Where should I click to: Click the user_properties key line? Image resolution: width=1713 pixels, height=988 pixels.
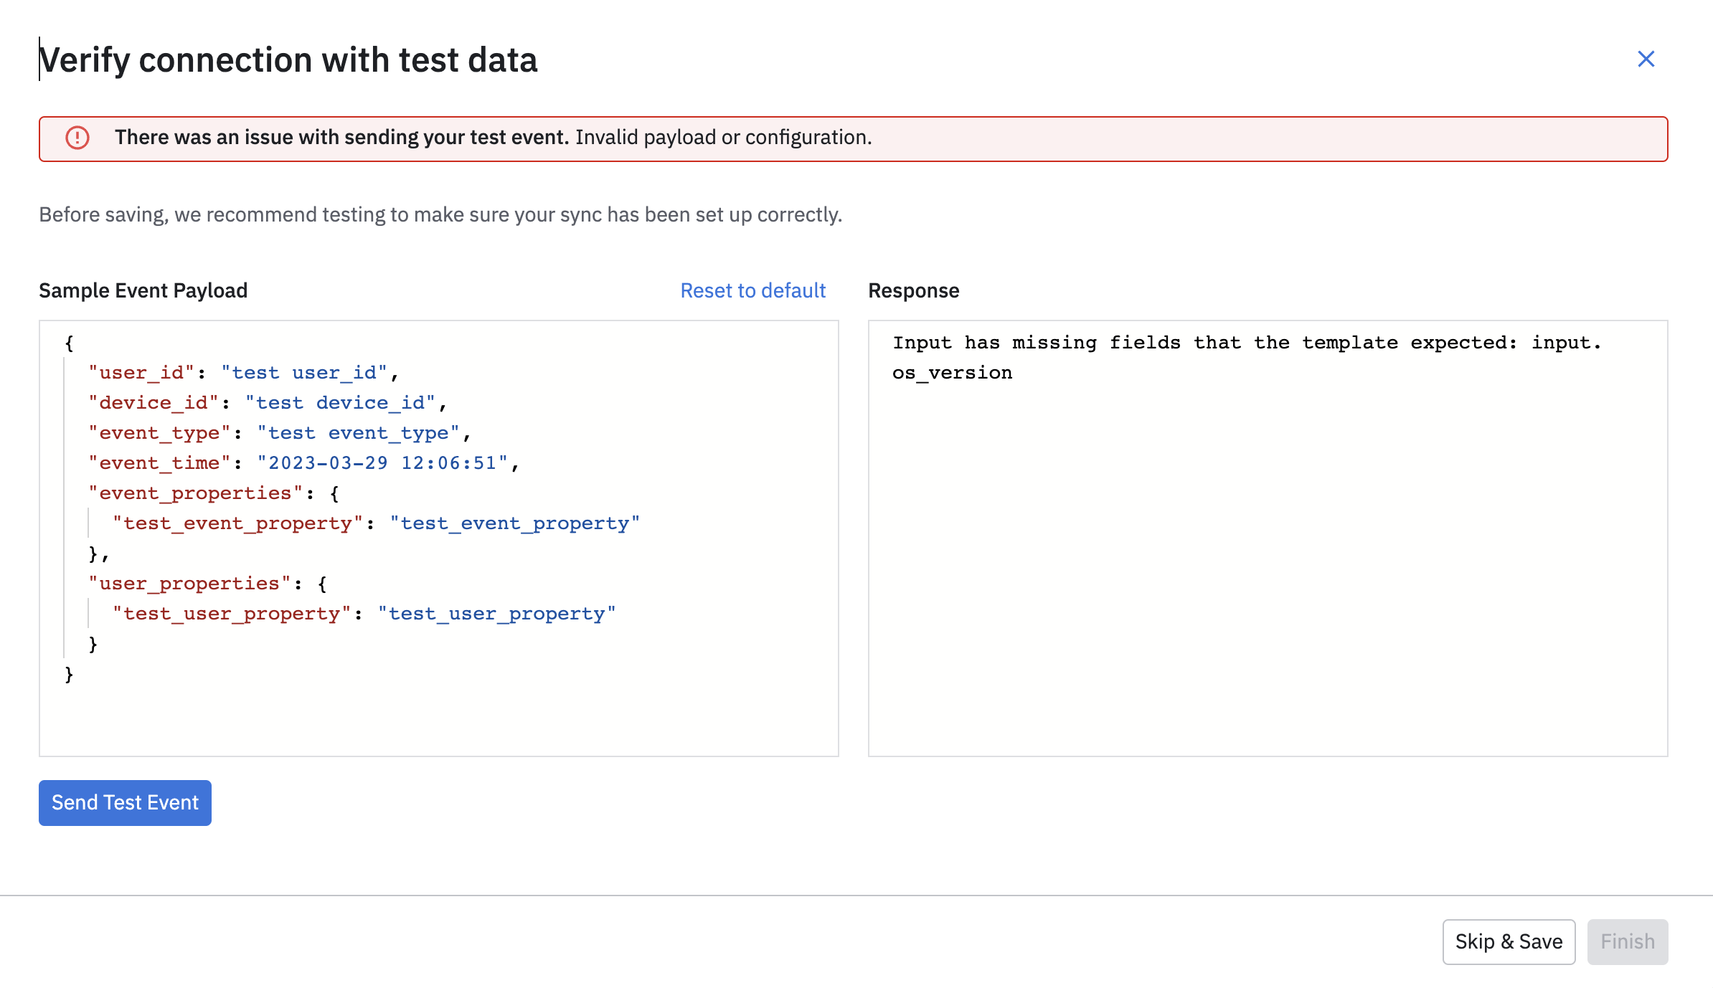(189, 584)
